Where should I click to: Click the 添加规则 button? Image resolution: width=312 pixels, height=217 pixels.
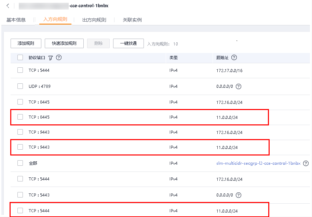[26, 43]
